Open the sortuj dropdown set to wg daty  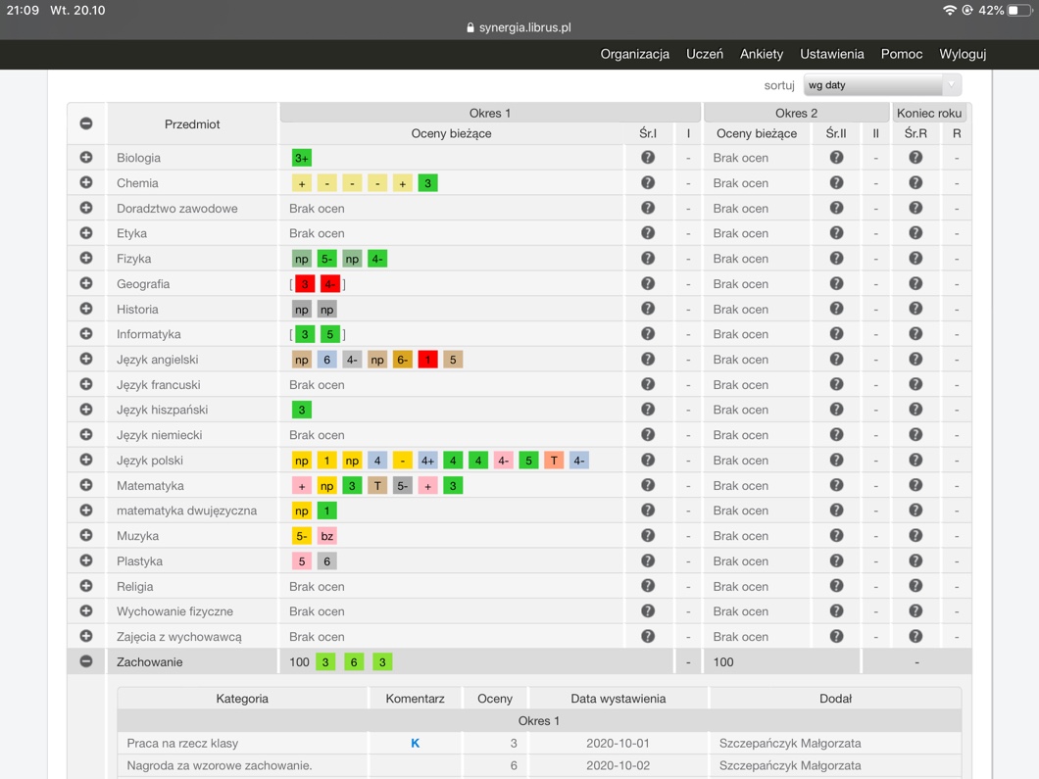click(881, 85)
